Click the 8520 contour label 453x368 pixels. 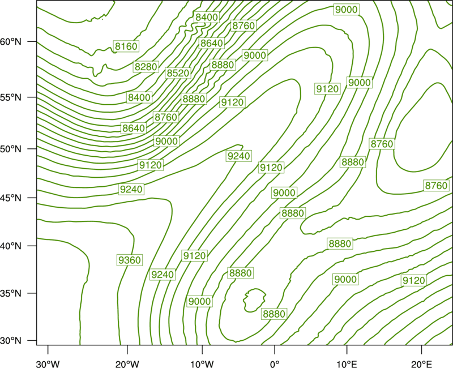[x=178, y=73]
